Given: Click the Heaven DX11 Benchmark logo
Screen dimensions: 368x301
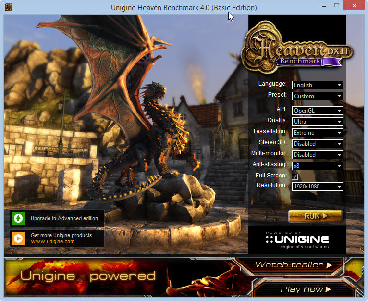Looking at the screenshot, I should coord(297,47).
